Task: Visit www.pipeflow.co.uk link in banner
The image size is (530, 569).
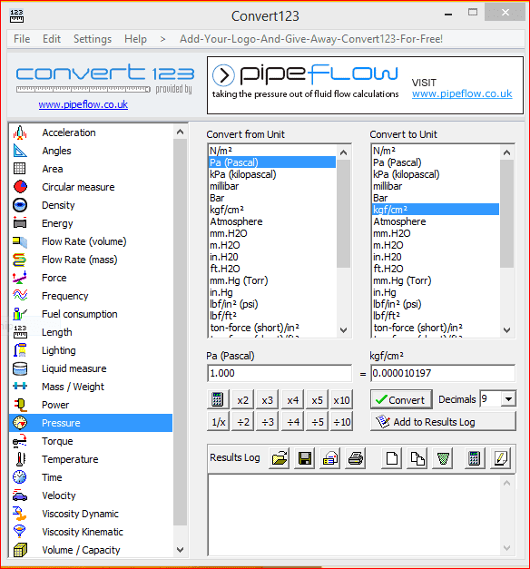Action: (462, 93)
